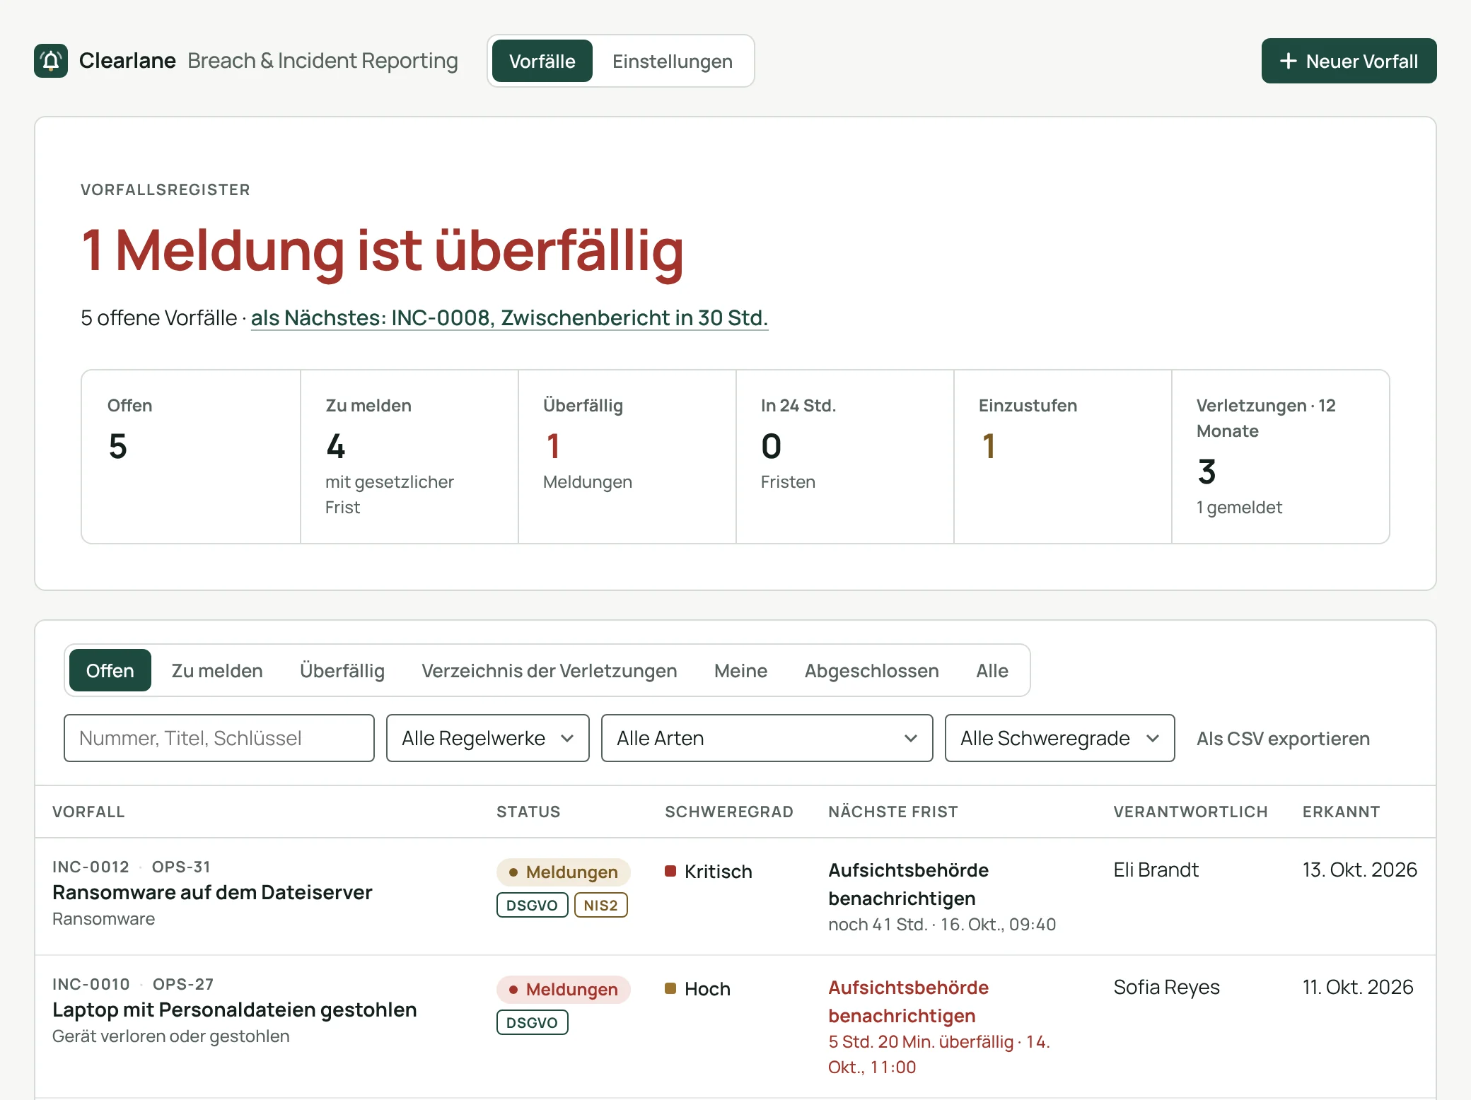Select the Offen filter tab
The height and width of the screenshot is (1100, 1471).
click(x=110, y=670)
